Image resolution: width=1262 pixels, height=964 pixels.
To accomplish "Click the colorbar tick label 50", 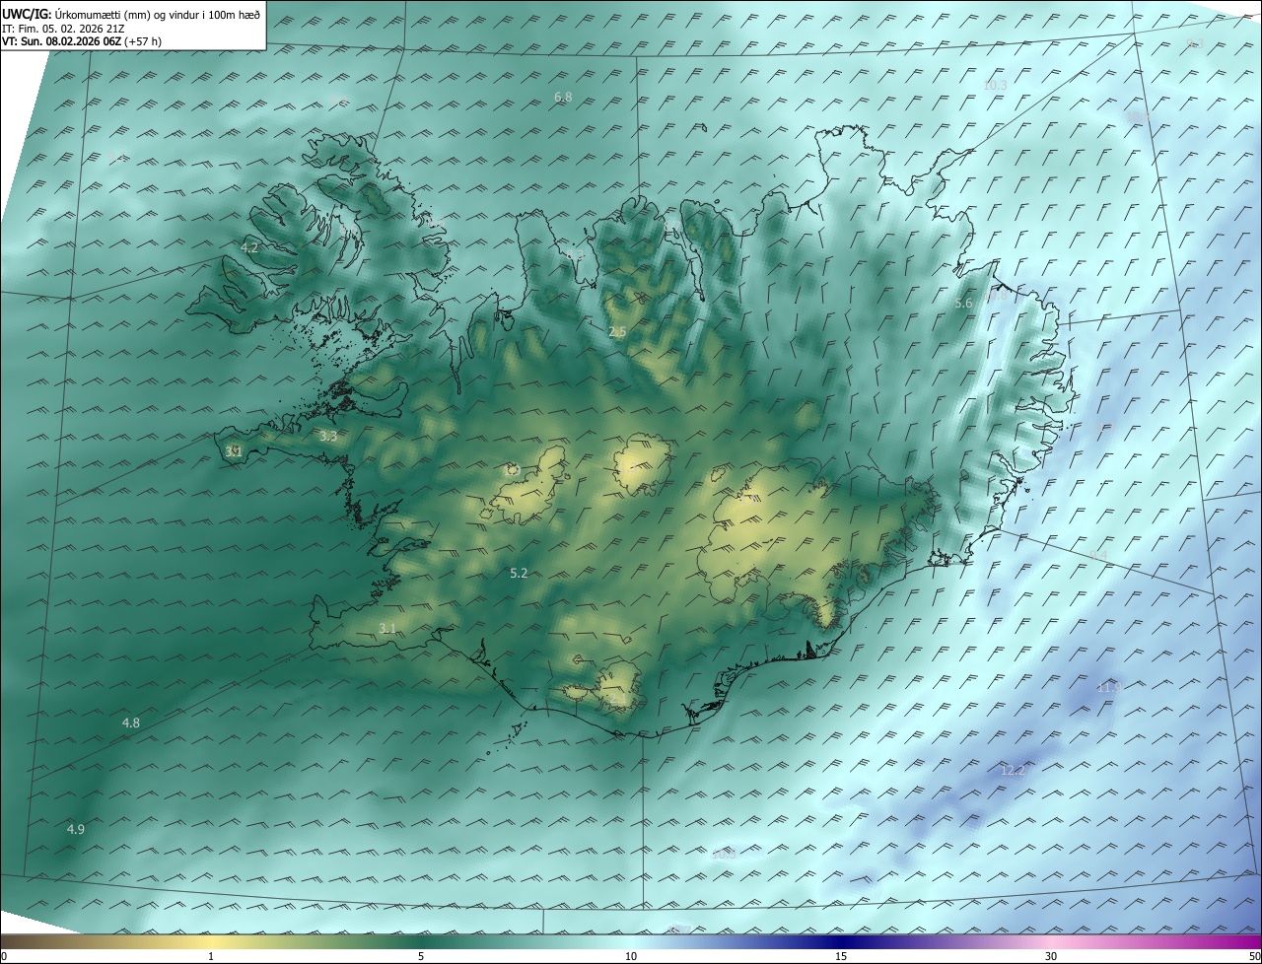I will [1254, 956].
